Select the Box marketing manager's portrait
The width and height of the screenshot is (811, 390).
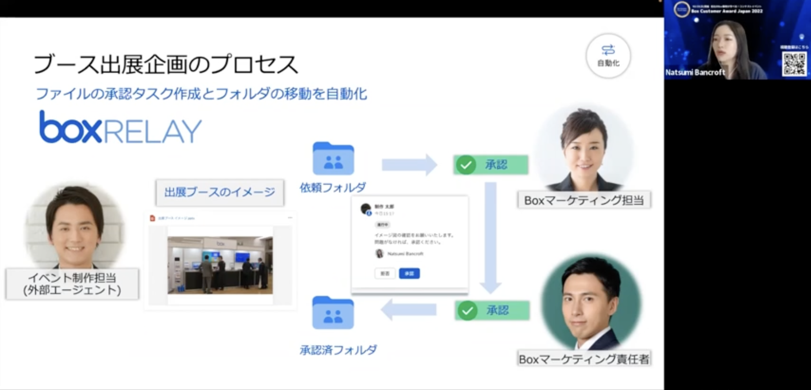591,302
